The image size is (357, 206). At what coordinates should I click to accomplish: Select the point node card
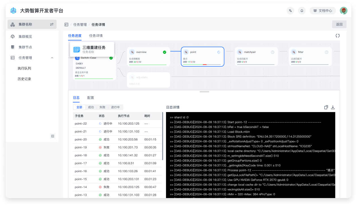[203, 57]
